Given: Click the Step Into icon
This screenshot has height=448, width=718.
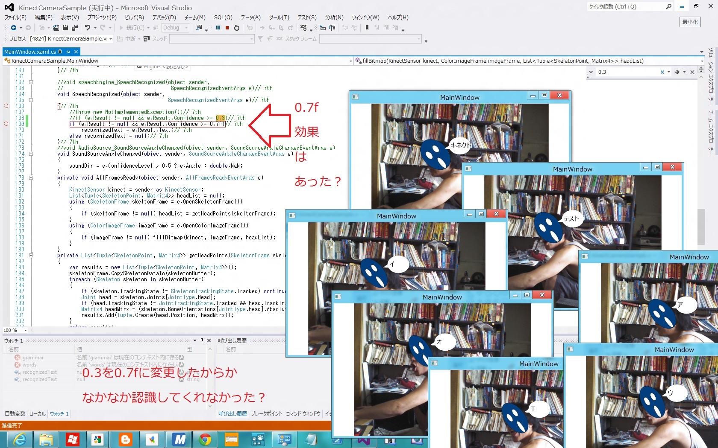Looking at the screenshot, I should pos(272,28).
